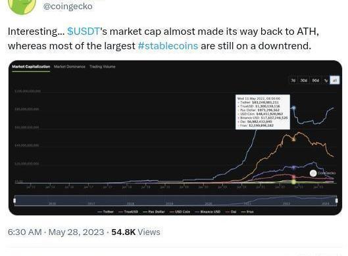Select the 7d time range
The image size is (348, 256).
(293, 80)
